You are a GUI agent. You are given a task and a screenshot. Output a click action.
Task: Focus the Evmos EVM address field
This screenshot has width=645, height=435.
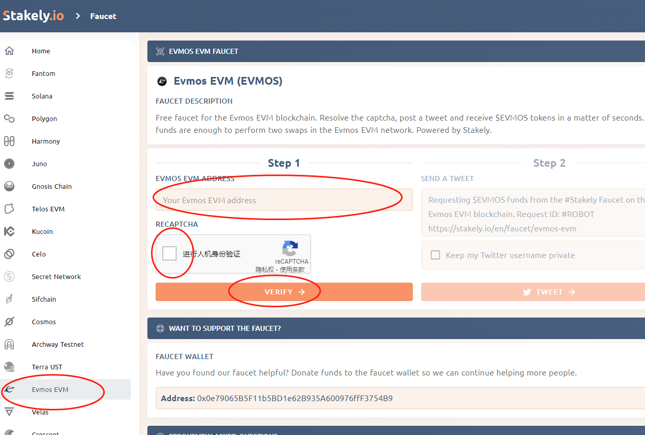284,200
